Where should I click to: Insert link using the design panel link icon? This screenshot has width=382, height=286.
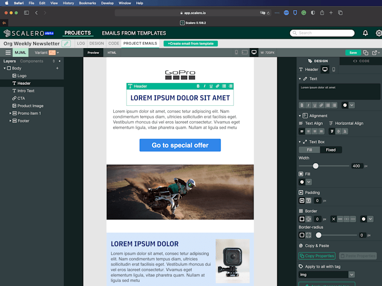point(321,105)
